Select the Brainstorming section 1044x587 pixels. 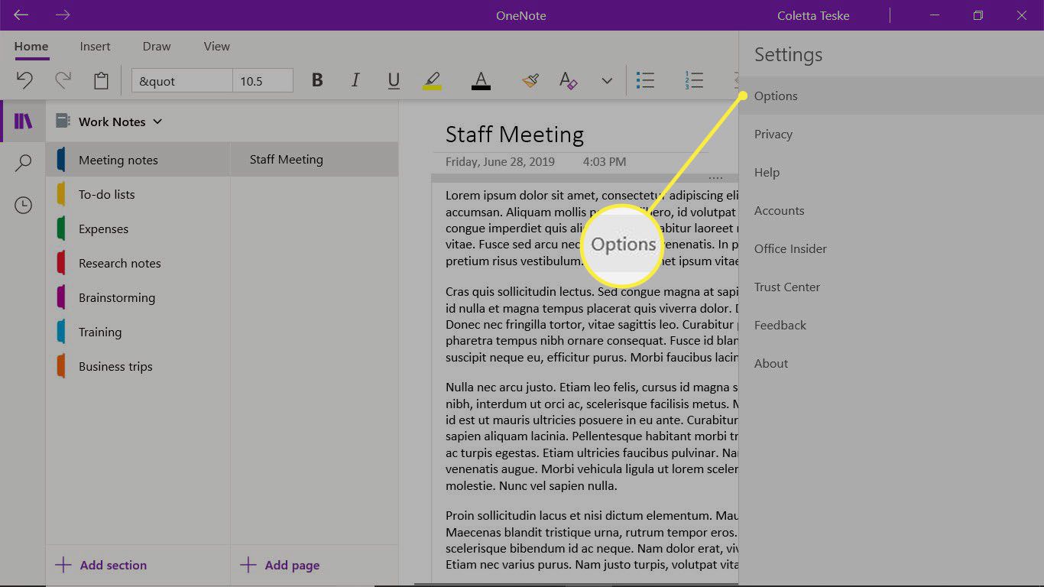(x=138, y=297)
